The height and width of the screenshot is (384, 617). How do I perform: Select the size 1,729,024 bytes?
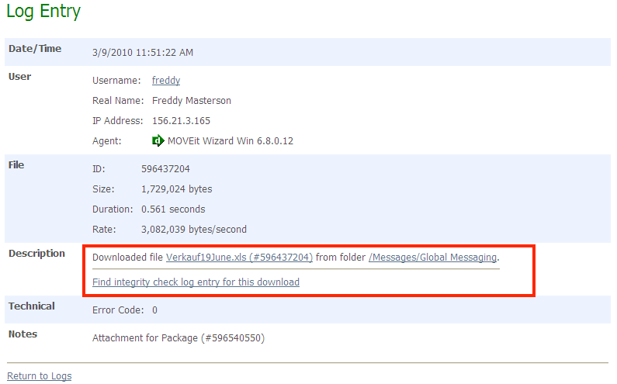(x=177, y=189)
